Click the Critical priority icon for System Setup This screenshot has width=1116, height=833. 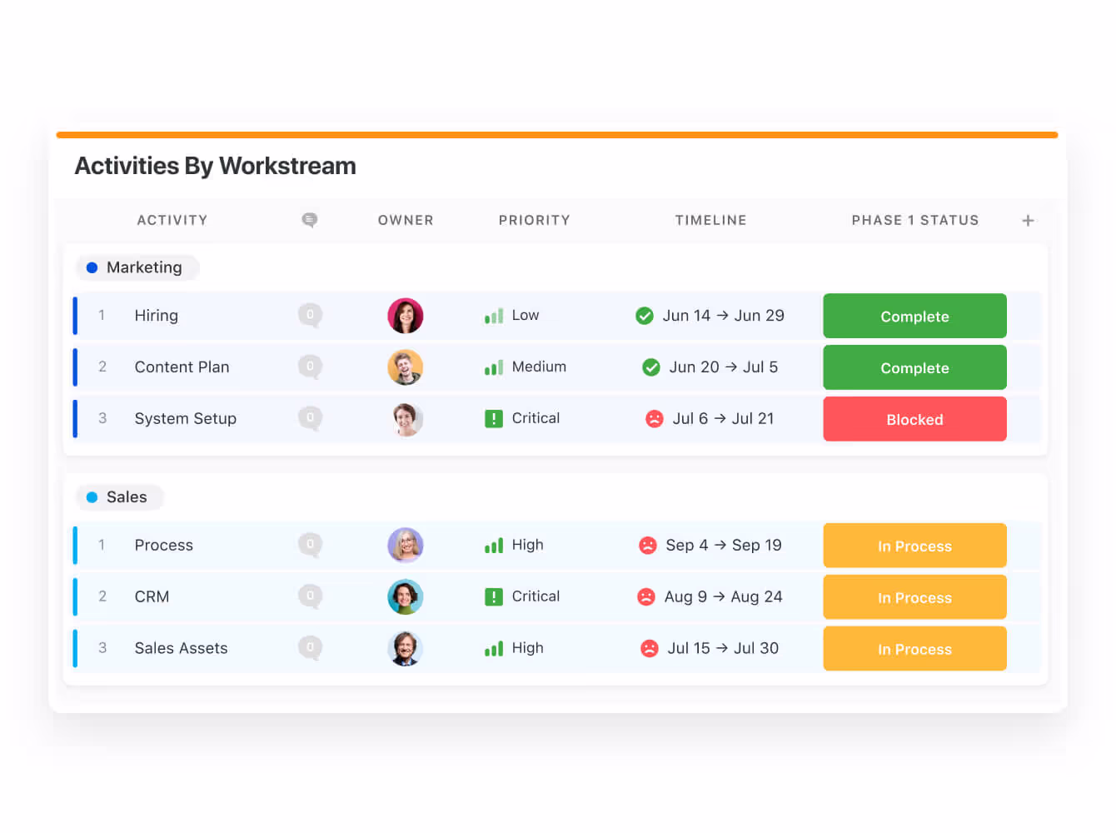point(494,419)
